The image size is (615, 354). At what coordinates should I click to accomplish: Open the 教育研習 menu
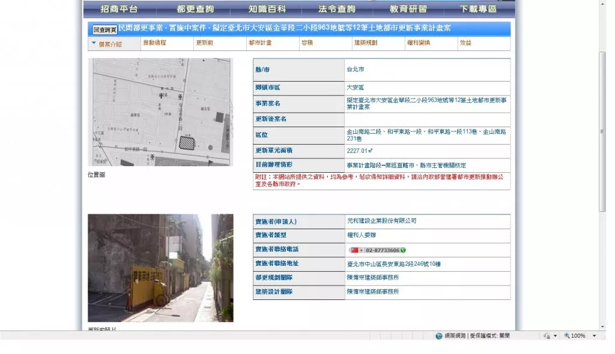408,9
